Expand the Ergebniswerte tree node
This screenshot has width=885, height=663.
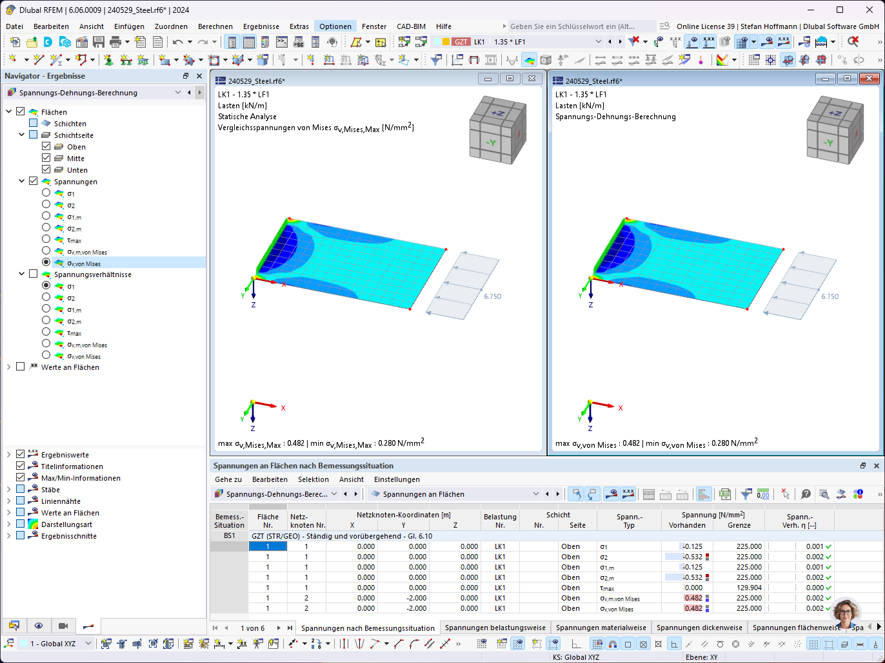(8, 454)
